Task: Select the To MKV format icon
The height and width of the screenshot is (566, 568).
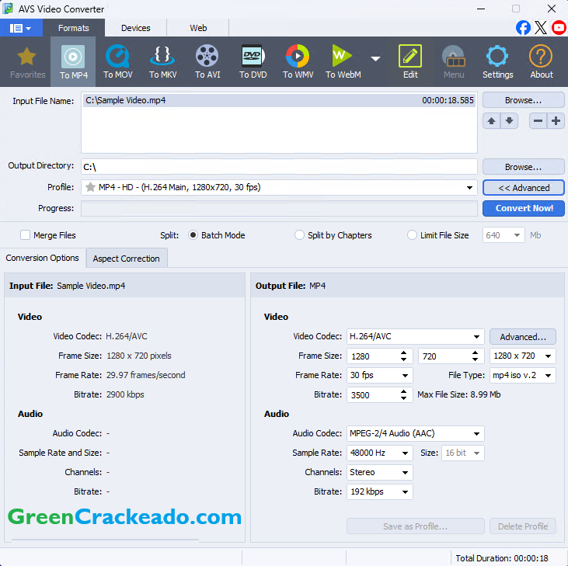Action: pyautogui.click(x=162, y=62)
